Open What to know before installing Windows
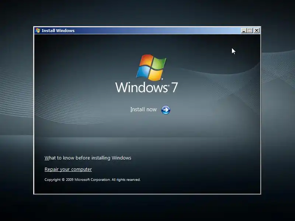Screen dimensions: 295x221 (88, 158)
